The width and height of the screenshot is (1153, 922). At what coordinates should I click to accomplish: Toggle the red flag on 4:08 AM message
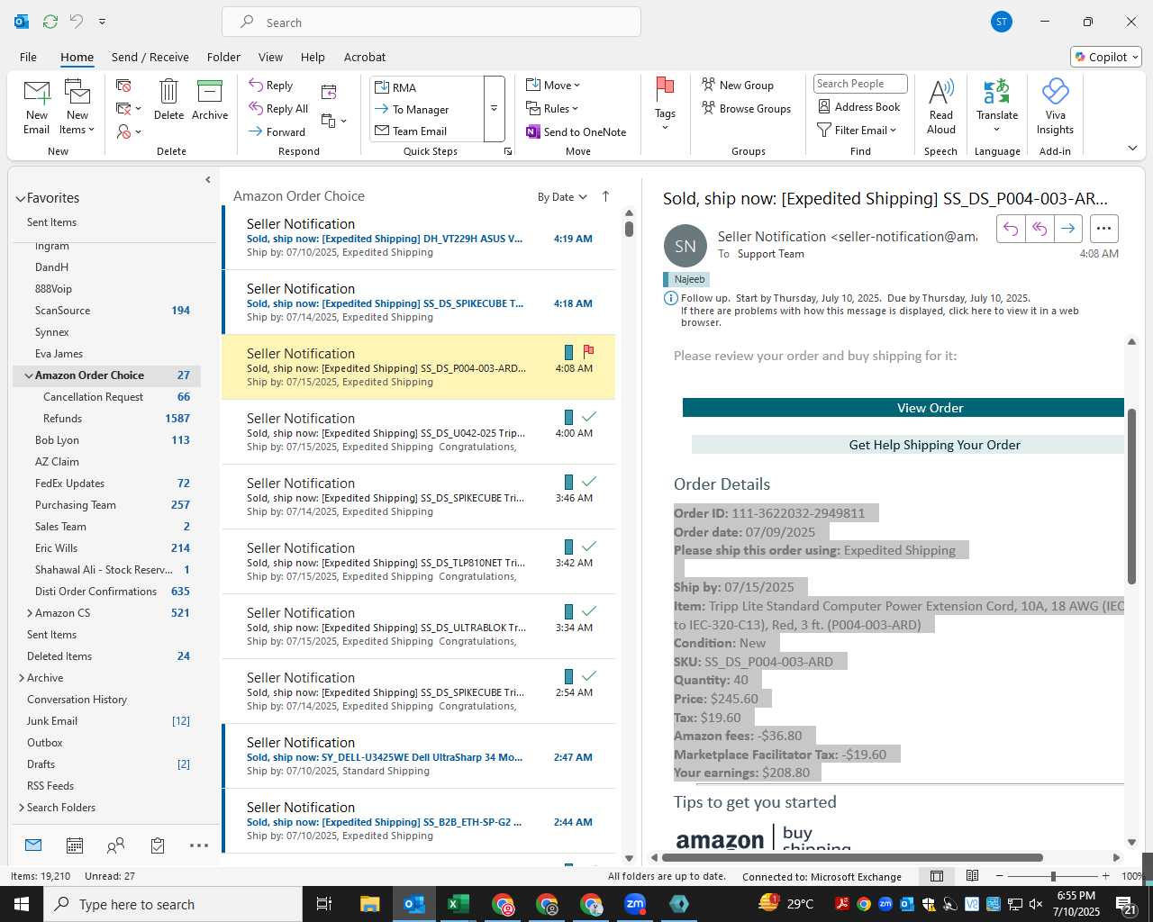588,351
